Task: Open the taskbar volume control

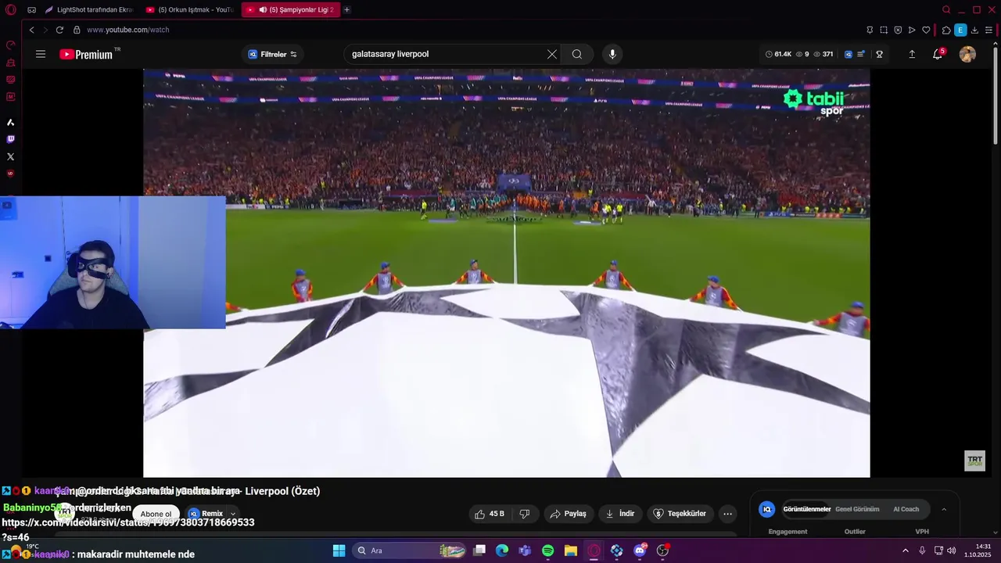Action: click(952, 550)
